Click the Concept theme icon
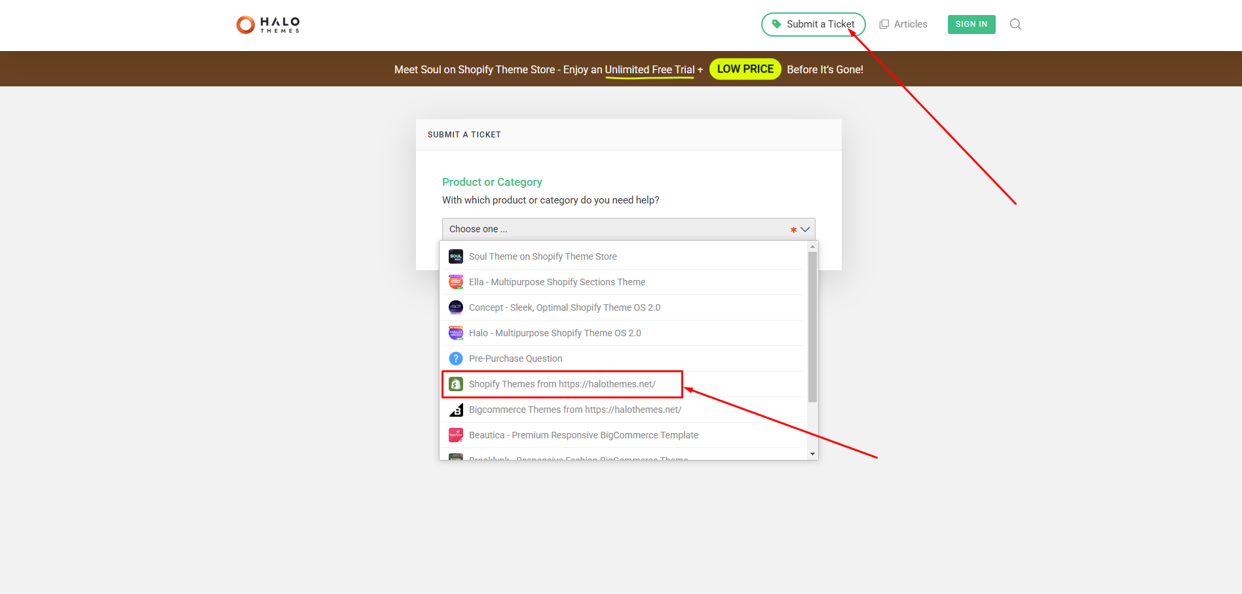This screenshot has width=1242, height=594. click(456, 307)
